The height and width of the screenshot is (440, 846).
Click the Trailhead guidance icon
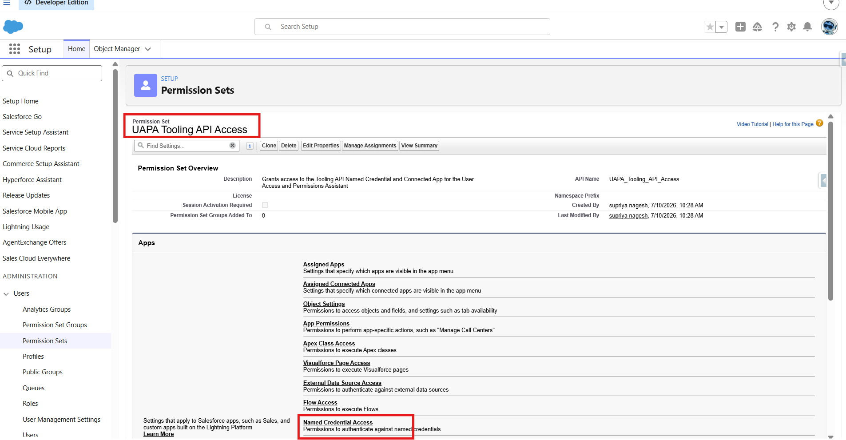(x=757, y=27)
